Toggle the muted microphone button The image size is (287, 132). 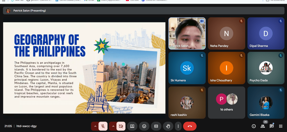coord(103,126)
